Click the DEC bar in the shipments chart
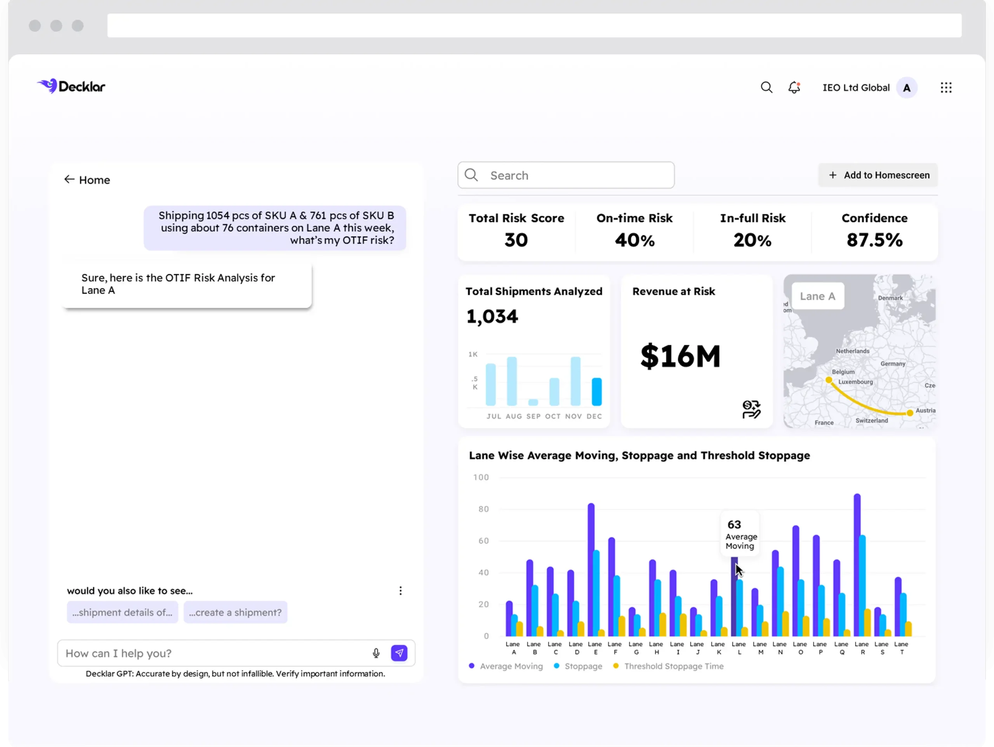This screenshot has height=747, width=994. [596, 391]
